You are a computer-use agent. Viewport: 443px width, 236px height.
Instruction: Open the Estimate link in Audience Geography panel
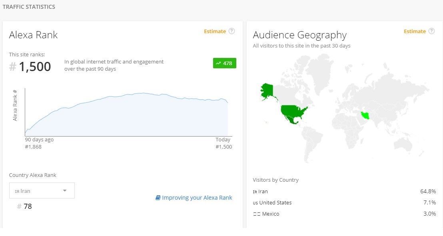point(415,31)
